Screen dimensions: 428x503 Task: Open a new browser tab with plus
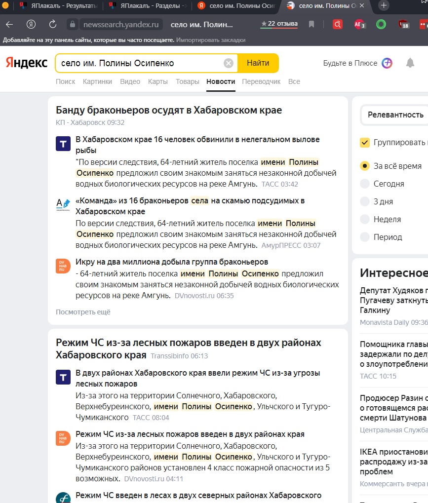point(384,5)
